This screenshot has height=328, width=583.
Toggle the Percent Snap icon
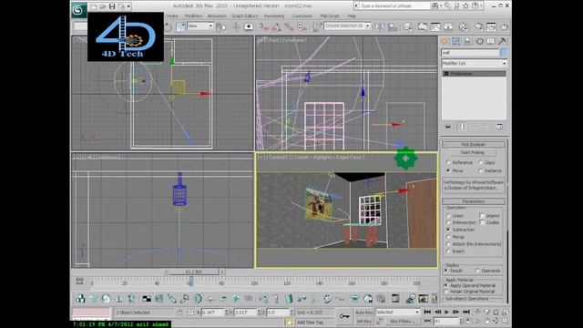click(x=289, y=26)
